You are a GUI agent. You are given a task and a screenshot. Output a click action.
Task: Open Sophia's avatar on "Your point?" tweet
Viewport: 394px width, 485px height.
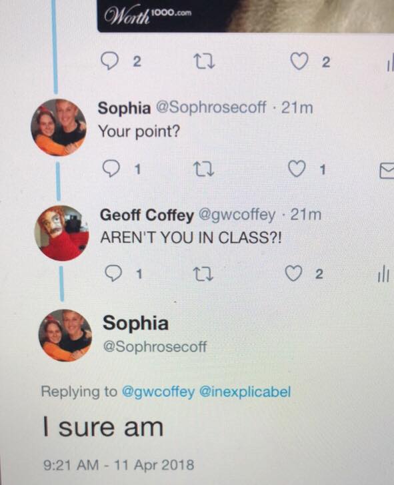59,127
